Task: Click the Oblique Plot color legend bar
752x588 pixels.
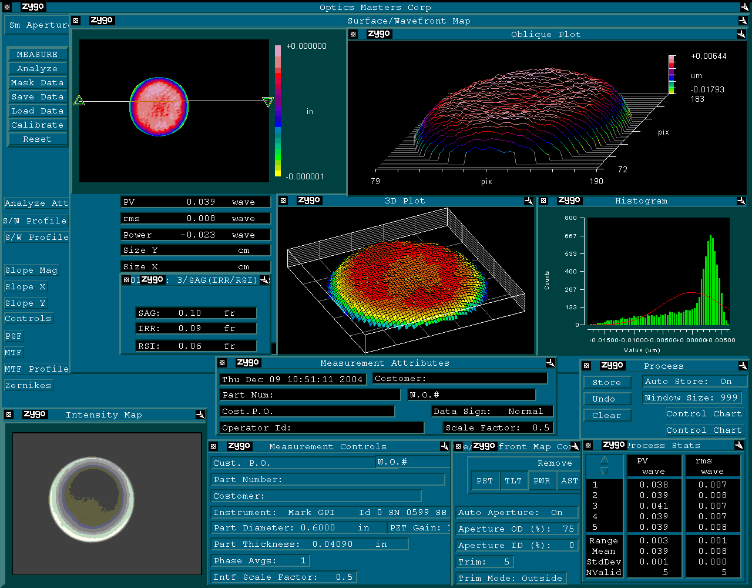Action: pos(672,75)
